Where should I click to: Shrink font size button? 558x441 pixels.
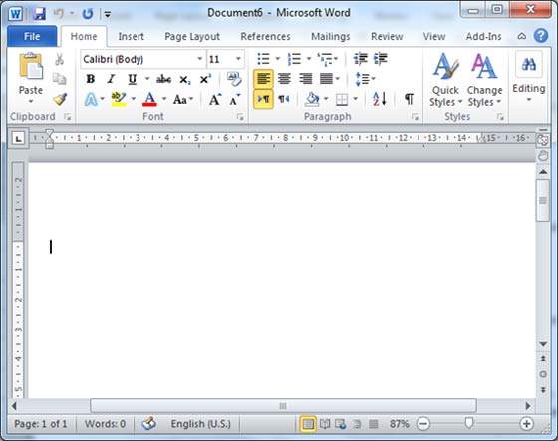click(234, 100)
